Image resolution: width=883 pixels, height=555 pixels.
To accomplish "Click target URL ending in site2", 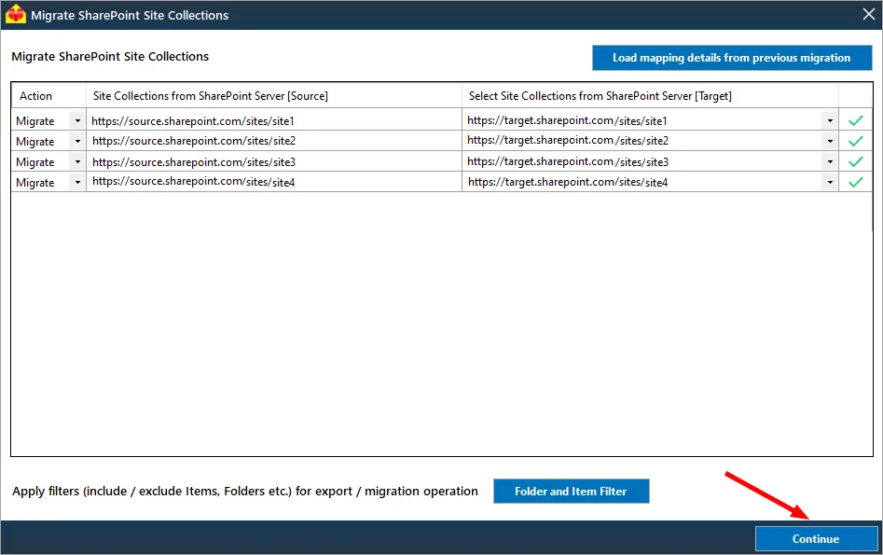I will pyautogui.click(x=568, y=140).
